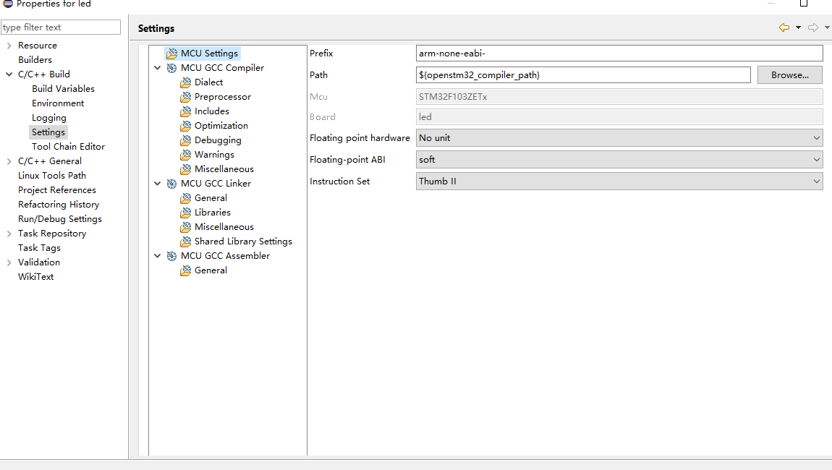
Task: Collapse the MCU GCC Compiler node
Action: click(158, 68)
